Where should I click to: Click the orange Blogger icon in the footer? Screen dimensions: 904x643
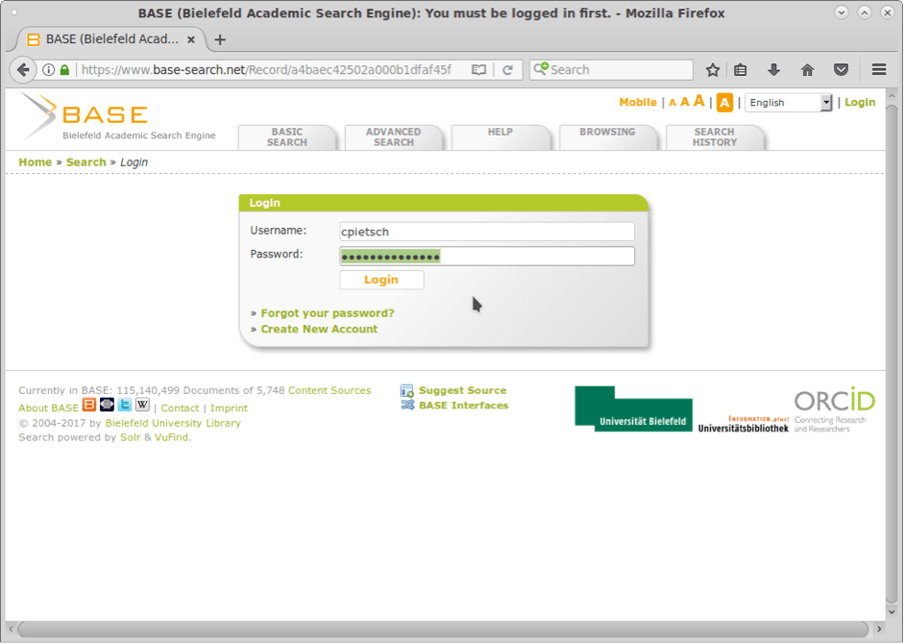(88, 406)
